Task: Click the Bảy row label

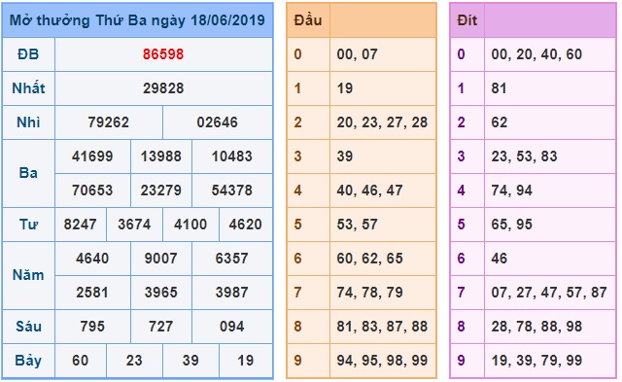Action: pos(28,361)
